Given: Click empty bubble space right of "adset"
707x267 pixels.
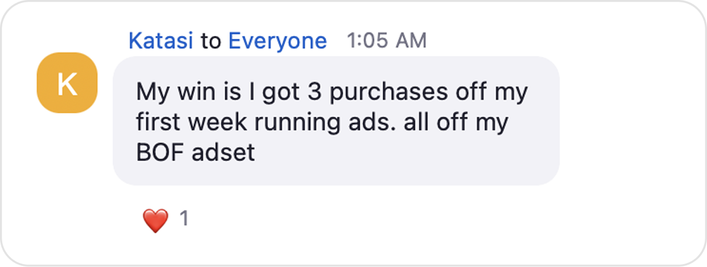Looking at the screenshot, I should [398, 154].
